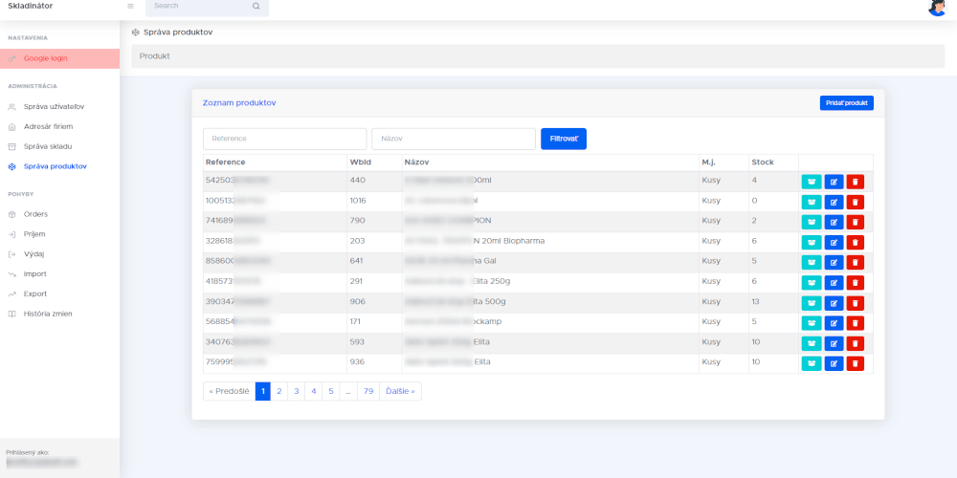Click the Ďalšie next page link

click(400, 391)
